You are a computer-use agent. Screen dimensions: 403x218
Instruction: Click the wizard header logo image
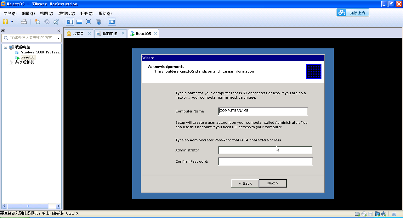[314, 71]
